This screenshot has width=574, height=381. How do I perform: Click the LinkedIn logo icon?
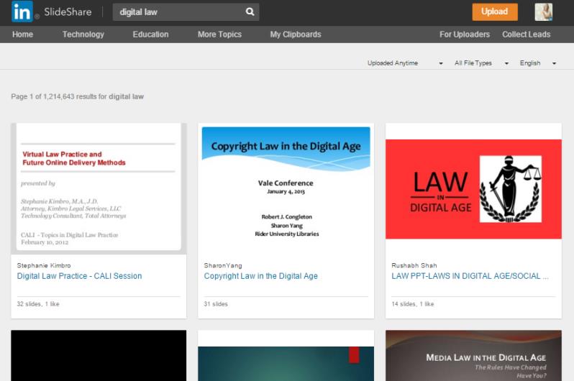[x=22, y=12]
